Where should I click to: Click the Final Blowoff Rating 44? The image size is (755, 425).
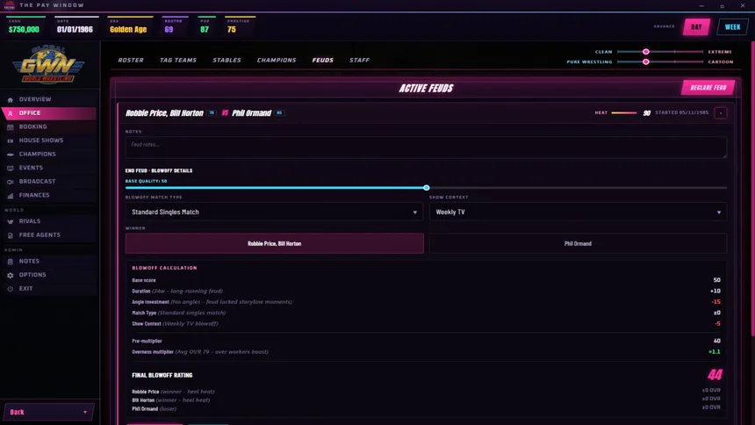click(x=715, y=375)
